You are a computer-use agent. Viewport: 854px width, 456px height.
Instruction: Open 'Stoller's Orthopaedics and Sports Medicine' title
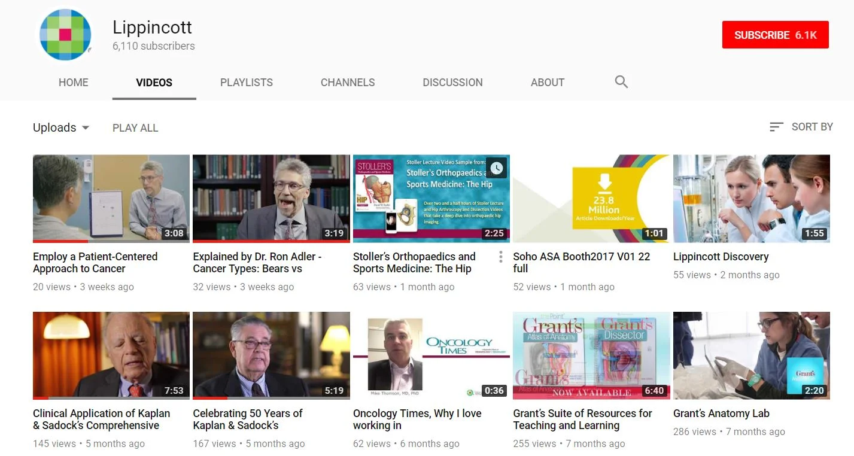pos(414,263)
